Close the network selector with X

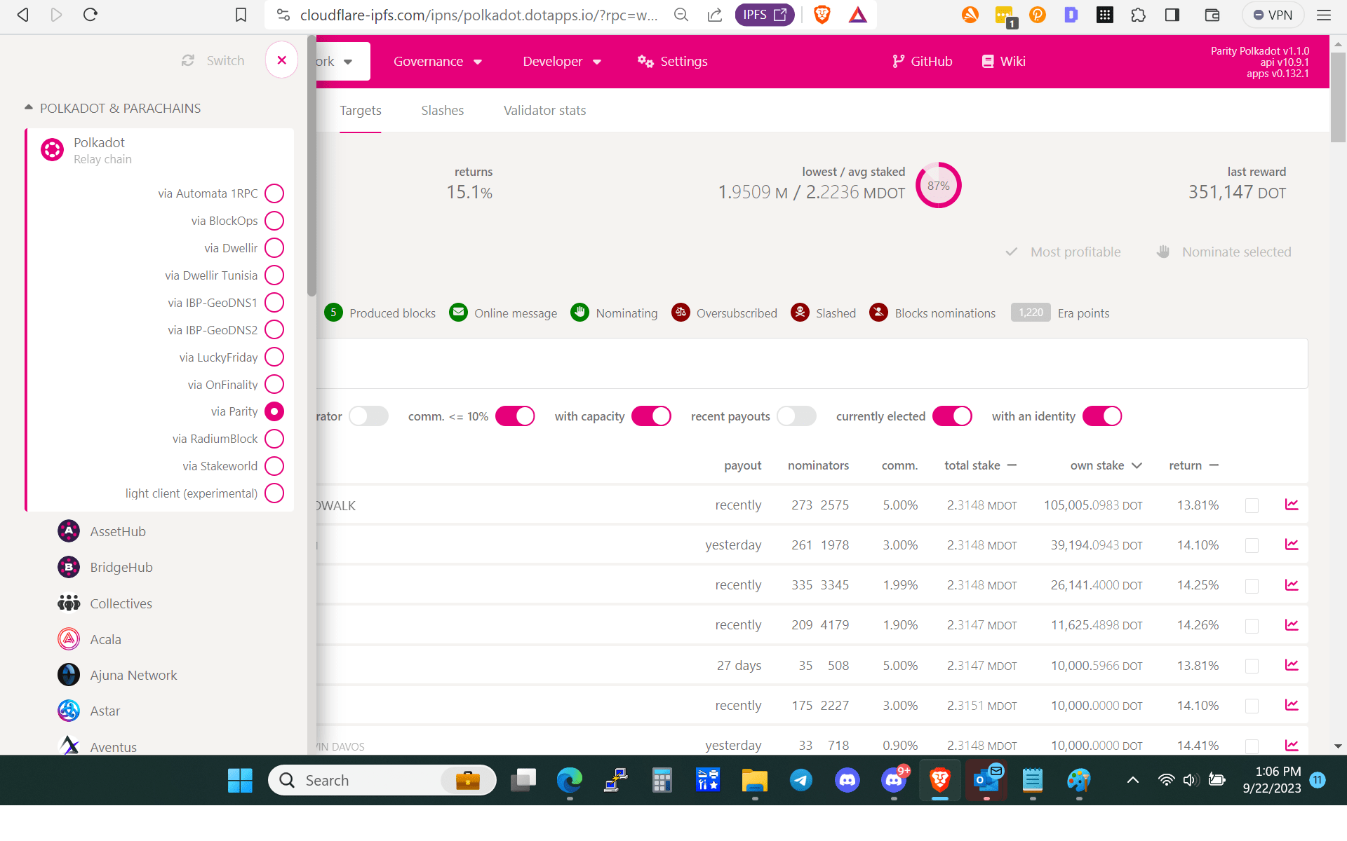[x=281, y=60]
